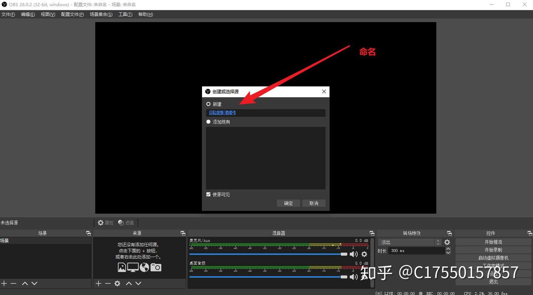Image resolution: width=533 pixels, height=295 pixels.
Task: Open the 配置文件 menu
Action: [x=72, y=14]
